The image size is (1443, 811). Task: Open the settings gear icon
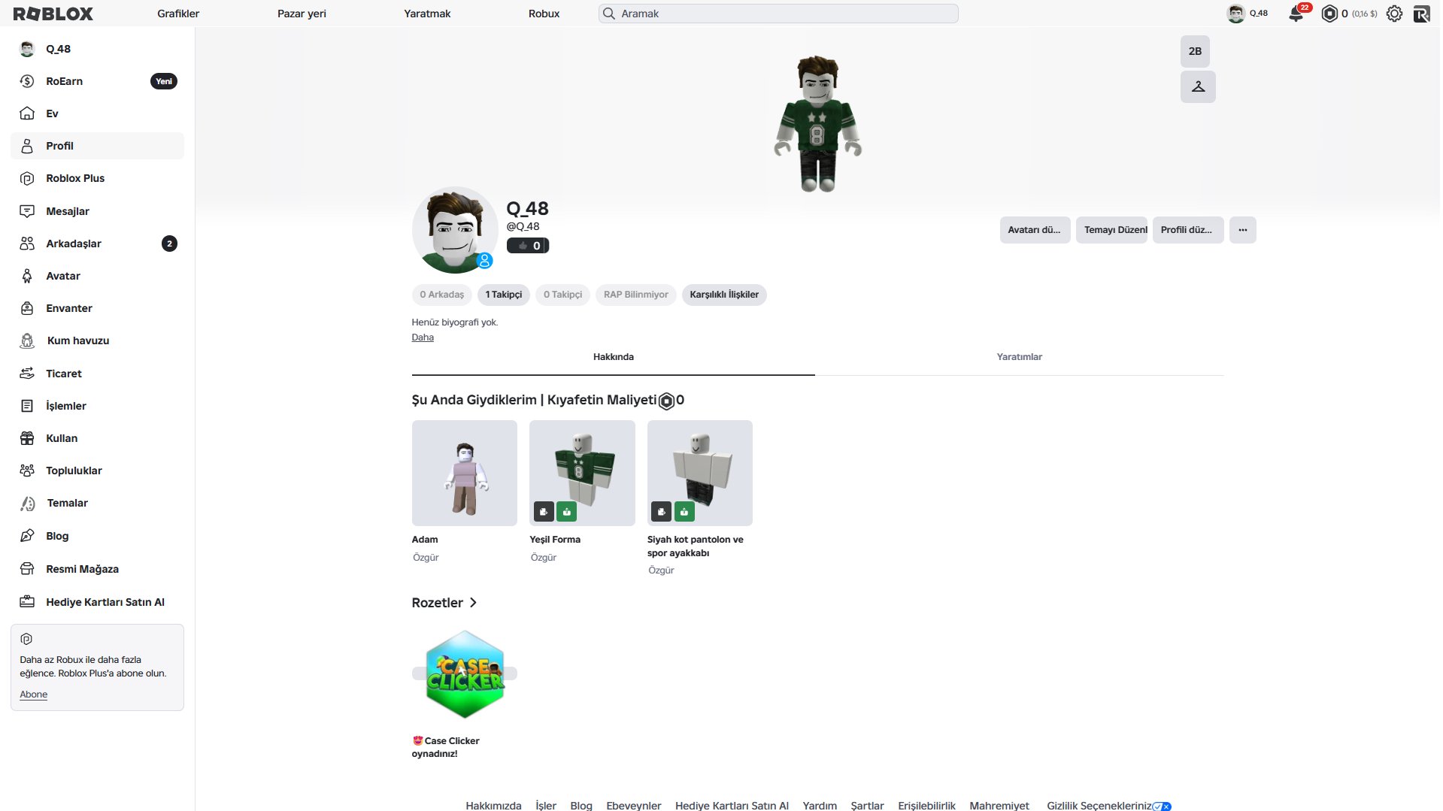(1394, 14)
